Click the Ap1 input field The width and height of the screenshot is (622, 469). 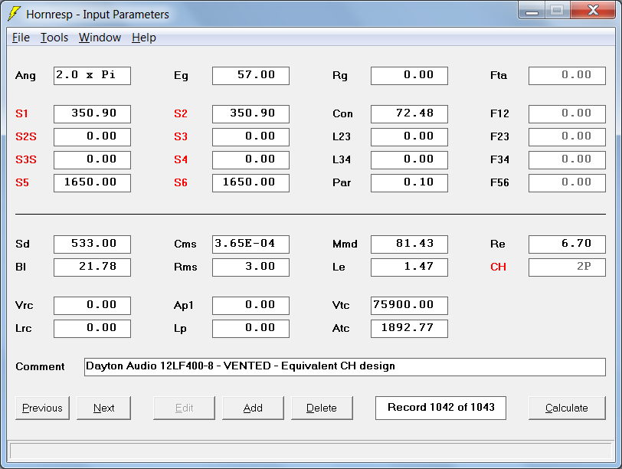[250, 306]
